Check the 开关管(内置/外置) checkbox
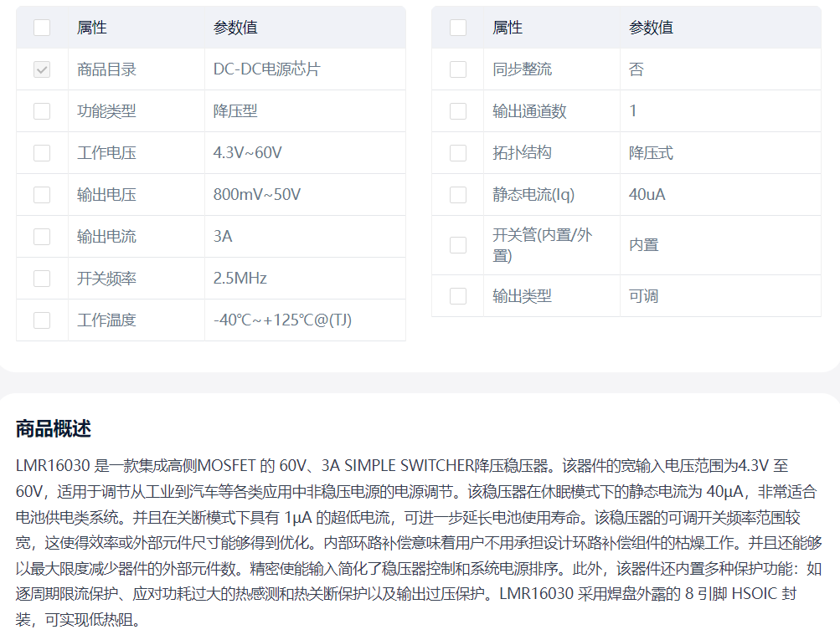Screen dimensions: 840x640 (458, 245)
